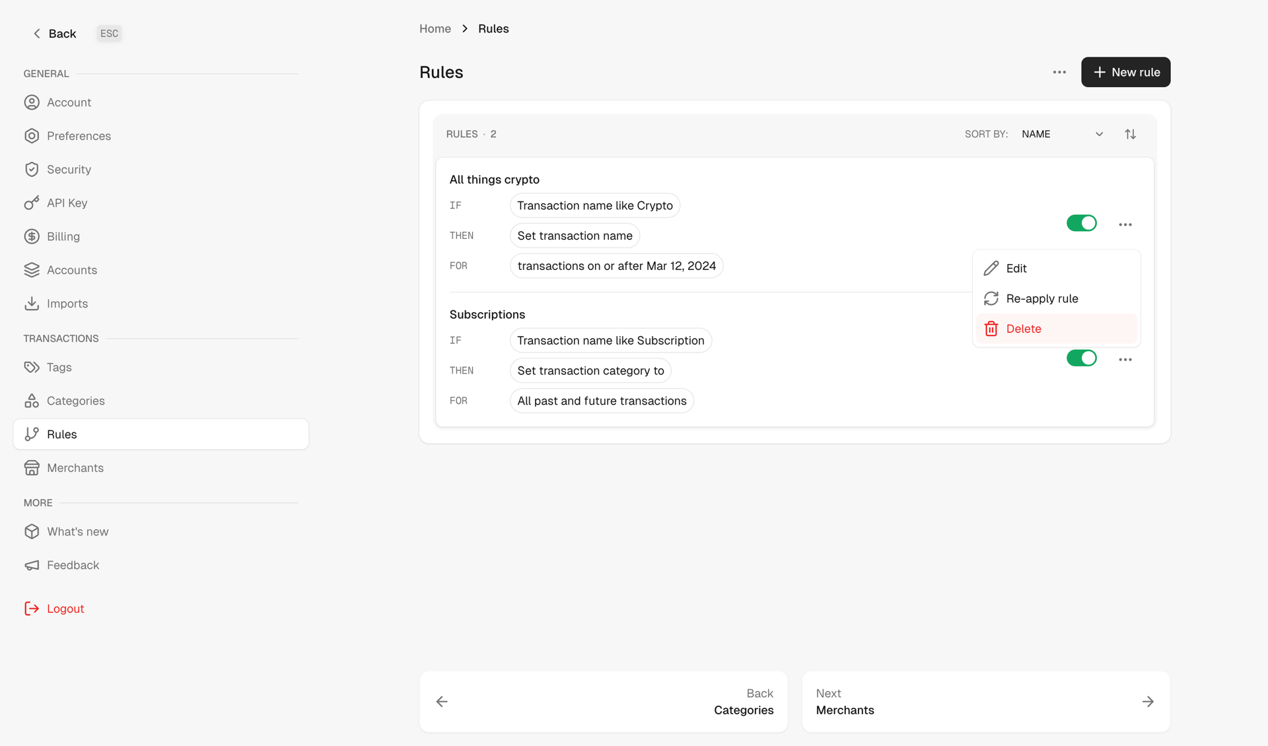Click the API Key icon
Image resolution: width=1268 pixels, height=746 pixels.
click(32, 203)
